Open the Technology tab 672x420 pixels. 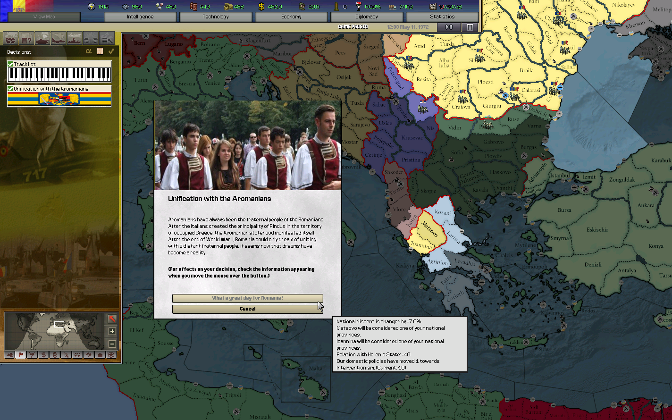216,17
